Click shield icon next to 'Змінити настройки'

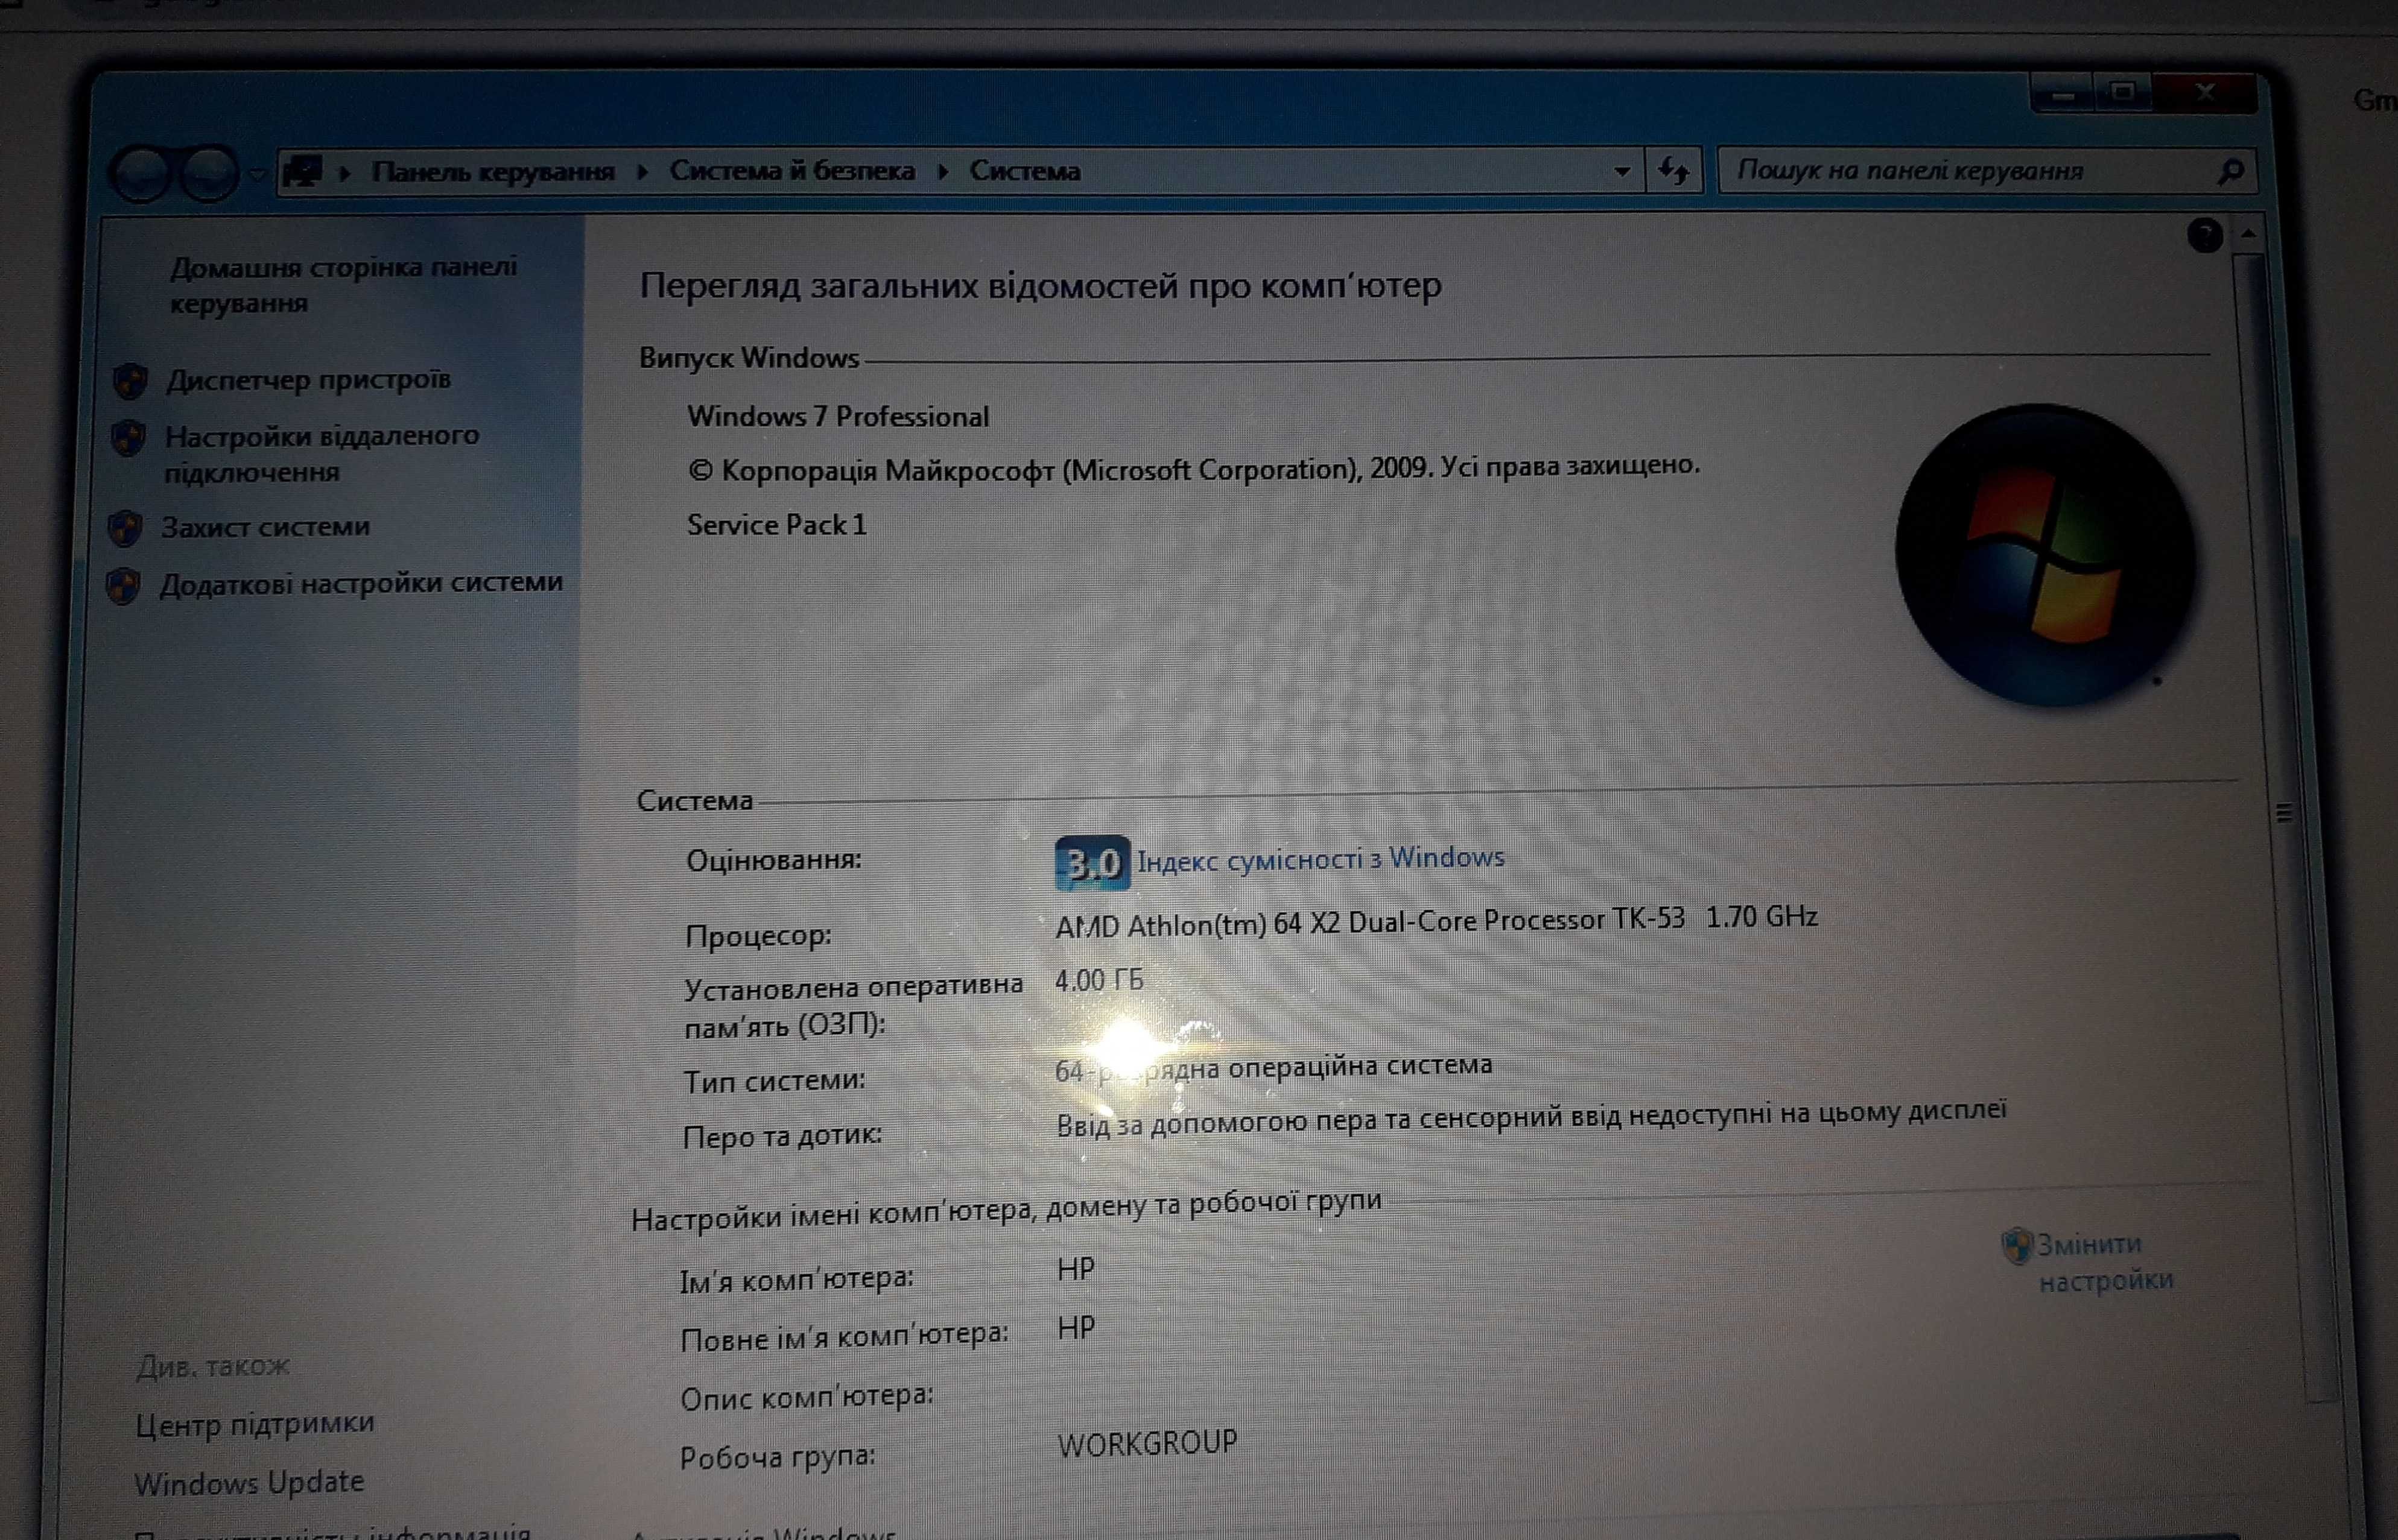[x=2017, y=1246]
